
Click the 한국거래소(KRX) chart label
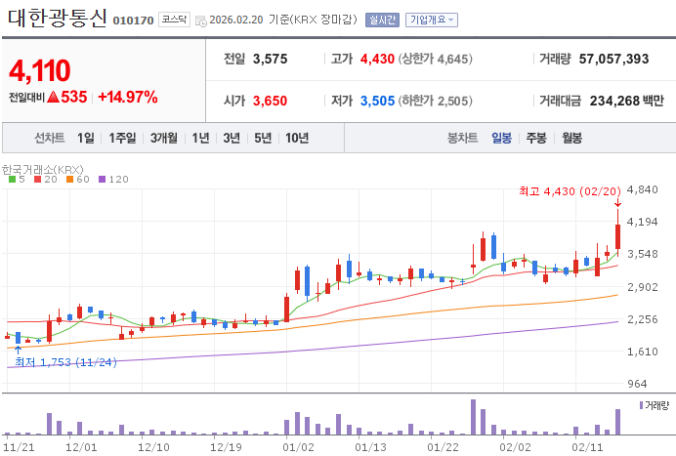tap(43, 169)
